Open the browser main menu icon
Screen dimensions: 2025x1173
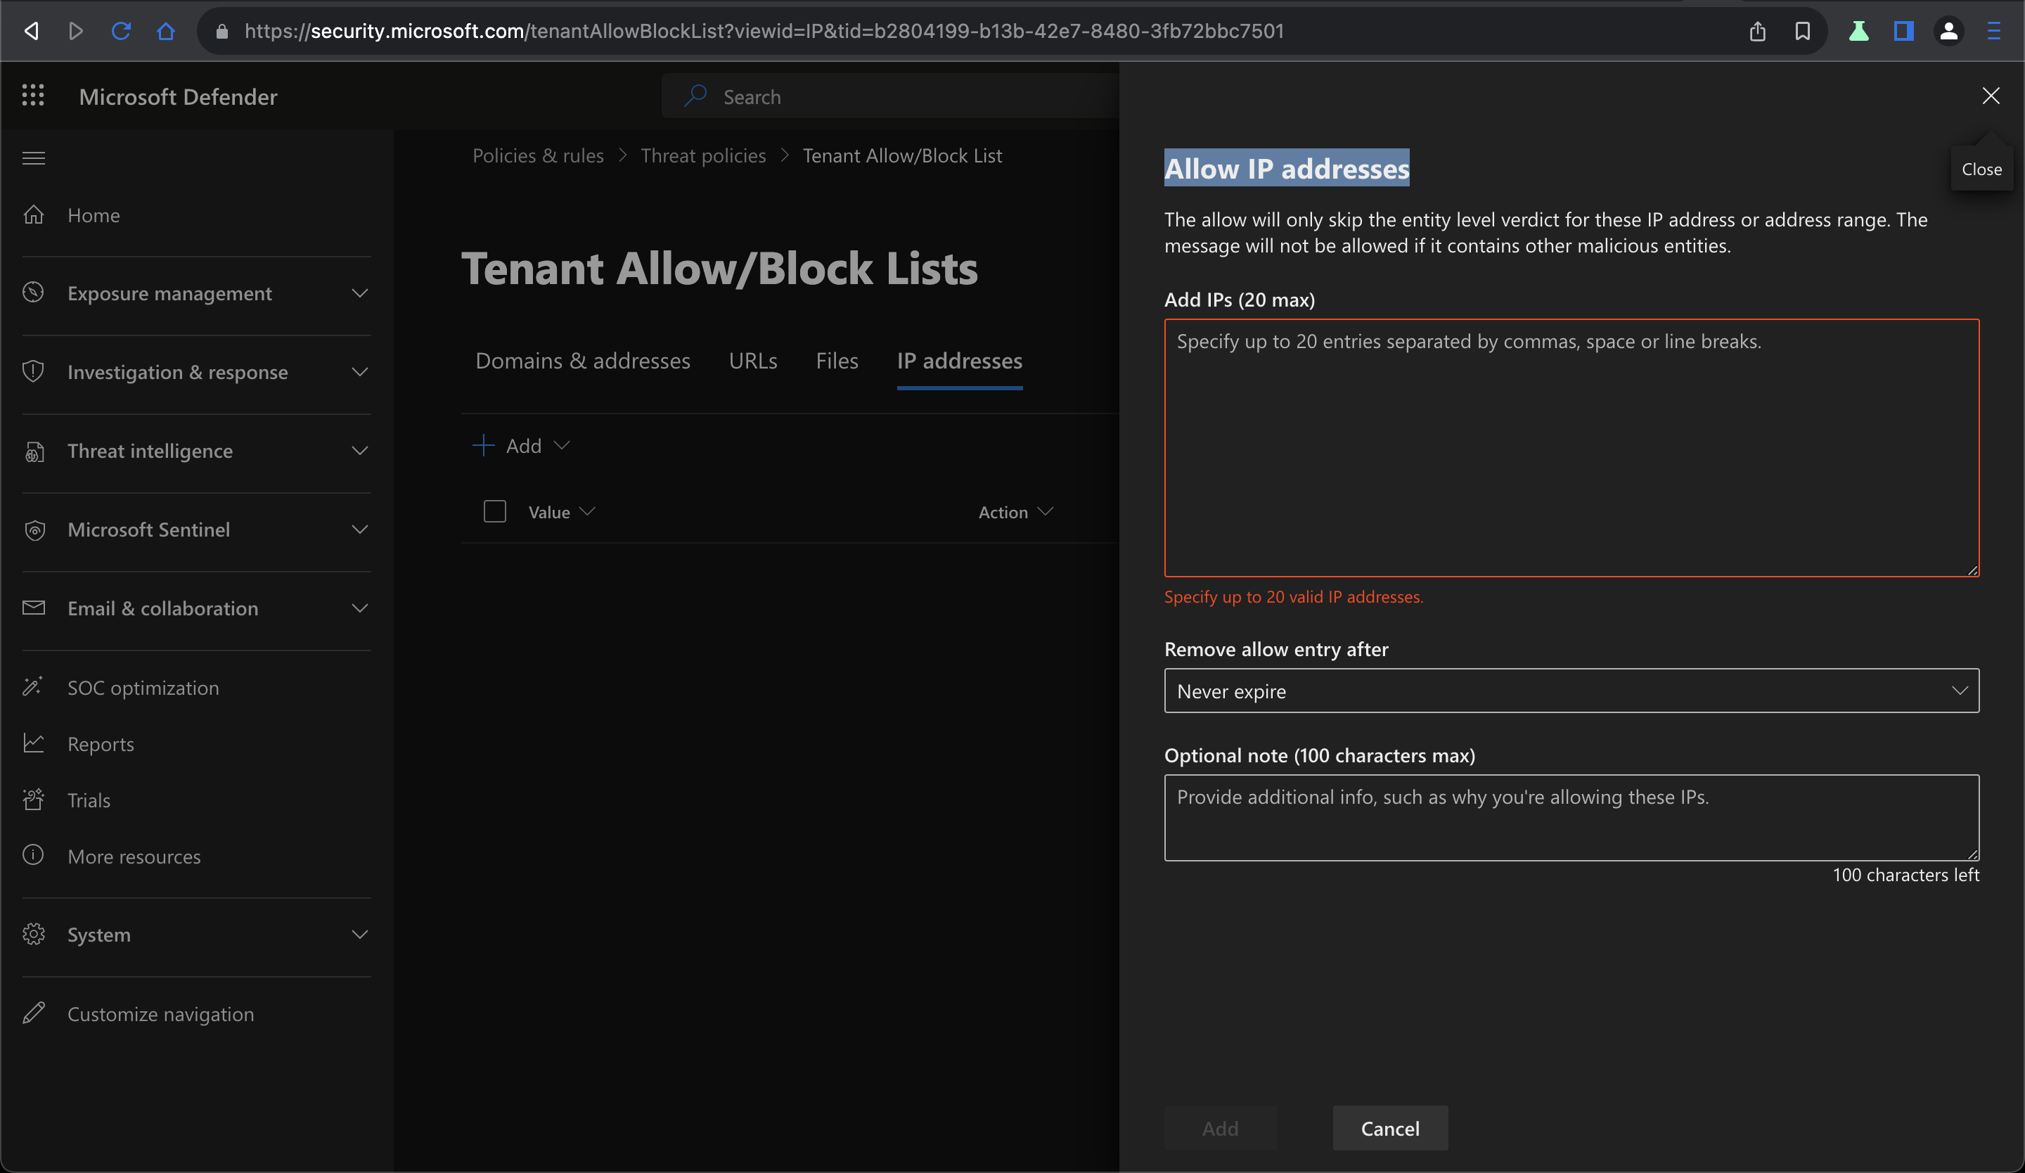pos(1993,30)
